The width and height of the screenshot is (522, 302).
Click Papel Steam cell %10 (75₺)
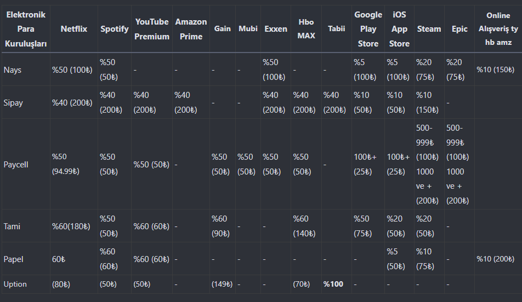(425, 259)
